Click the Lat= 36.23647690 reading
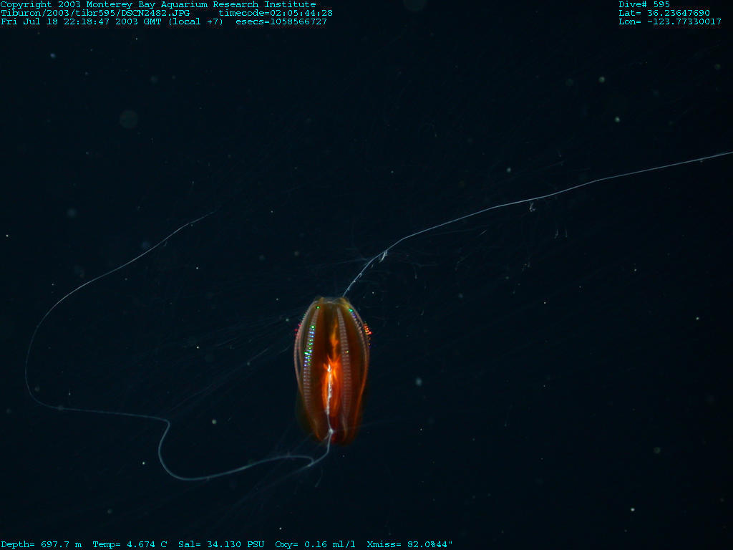This screenshot has height=550, width=733. click(x=664, y=13)
